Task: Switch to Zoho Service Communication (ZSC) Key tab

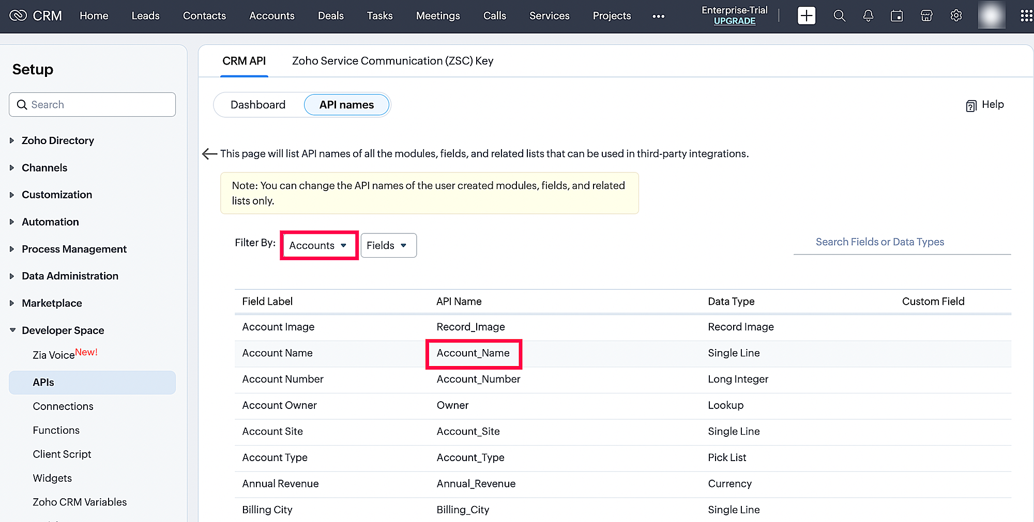Action: tap(392, 61)
